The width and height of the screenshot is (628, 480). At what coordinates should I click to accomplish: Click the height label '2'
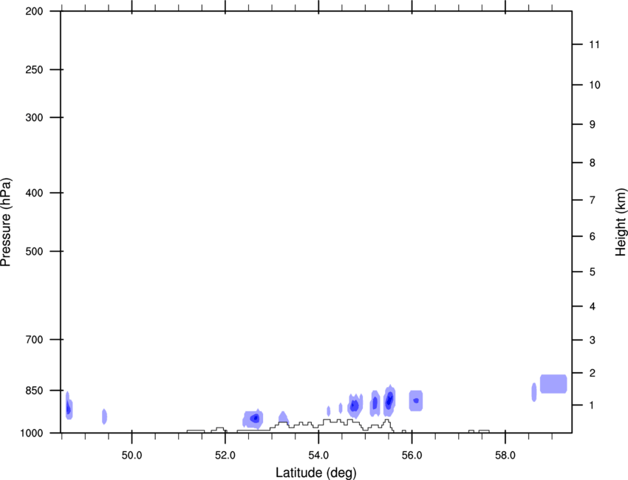click(593, 373)
